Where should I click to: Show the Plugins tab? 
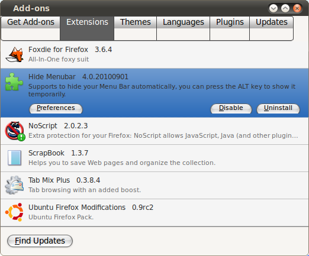click(x=230, y=28)
